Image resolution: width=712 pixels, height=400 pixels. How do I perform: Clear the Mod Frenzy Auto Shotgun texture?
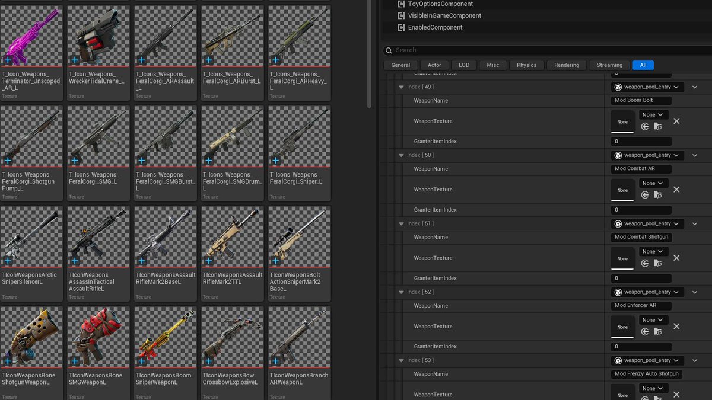point(676,395)
